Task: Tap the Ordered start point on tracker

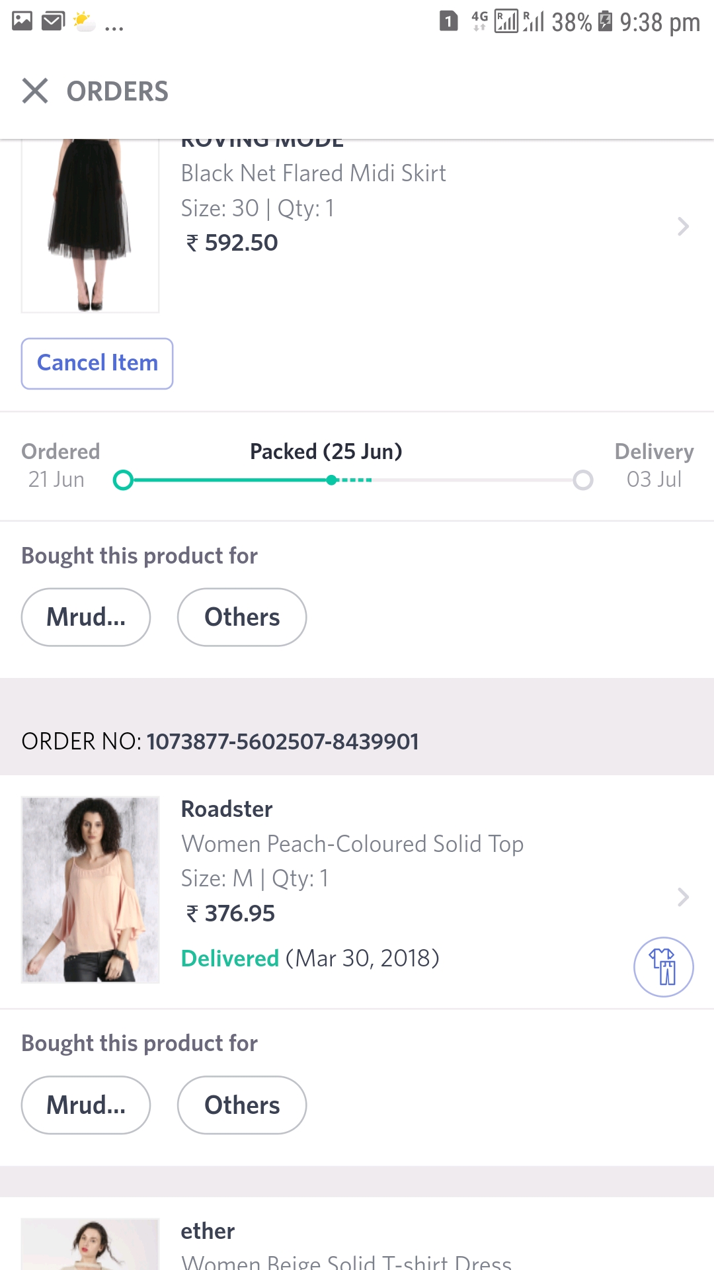Action: [x=123, y=480]
